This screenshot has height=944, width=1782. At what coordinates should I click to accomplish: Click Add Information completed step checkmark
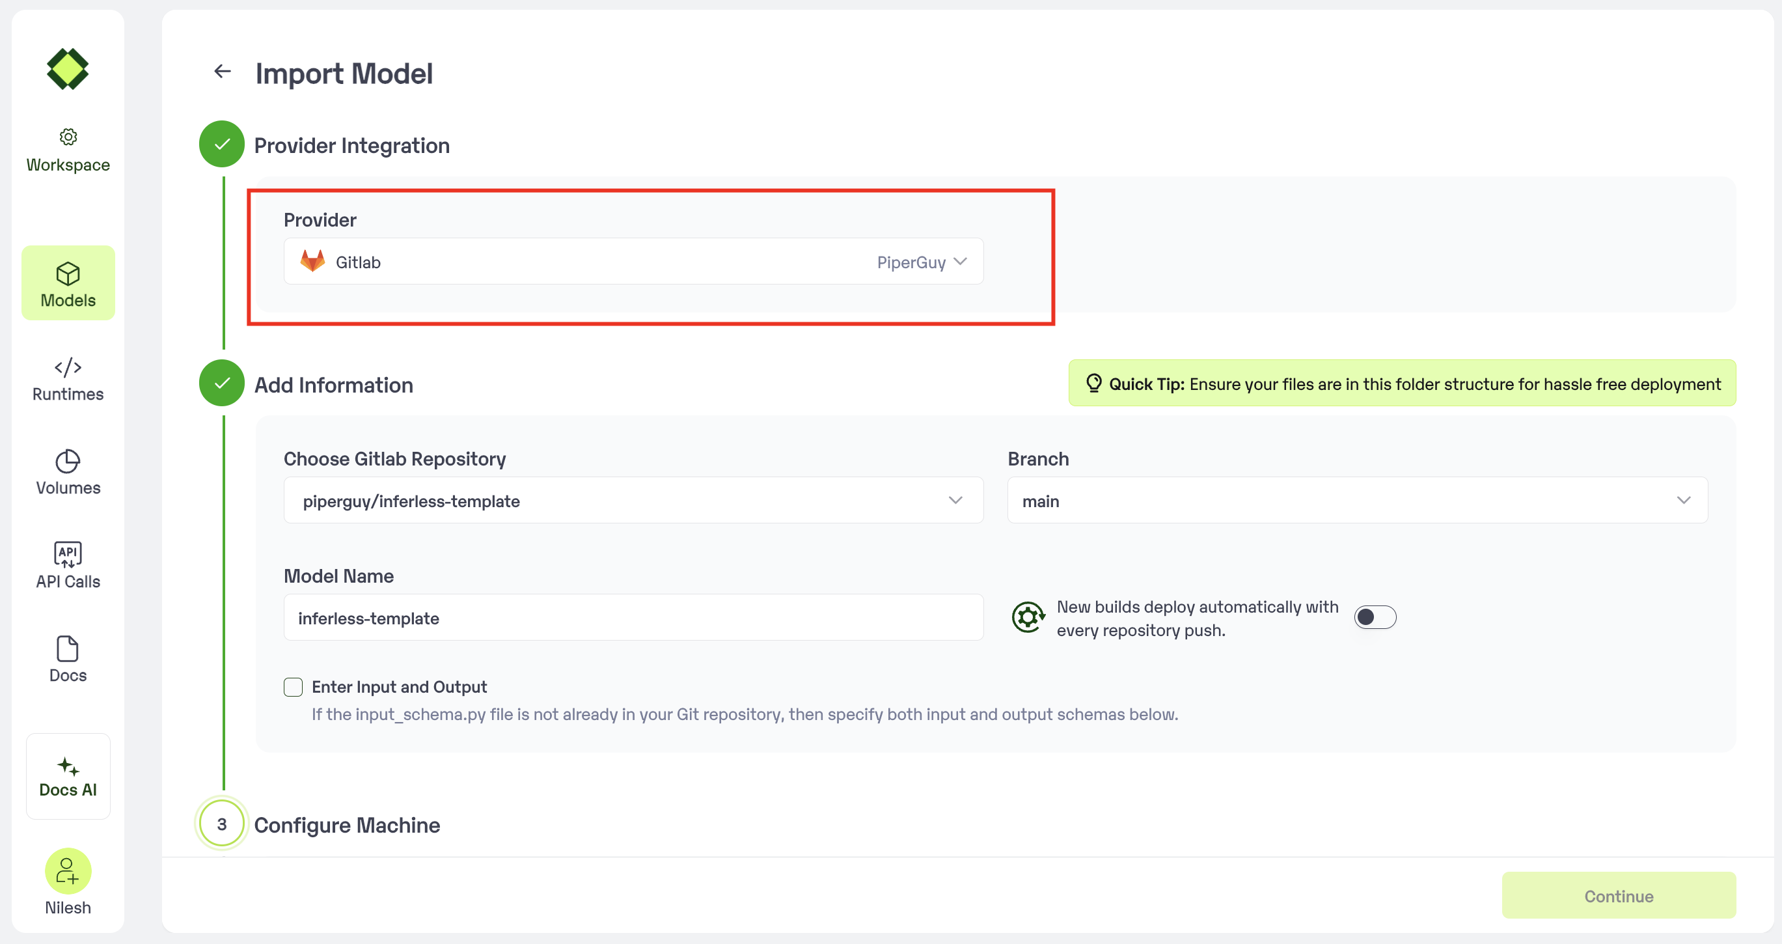click(x=222, y=383)
